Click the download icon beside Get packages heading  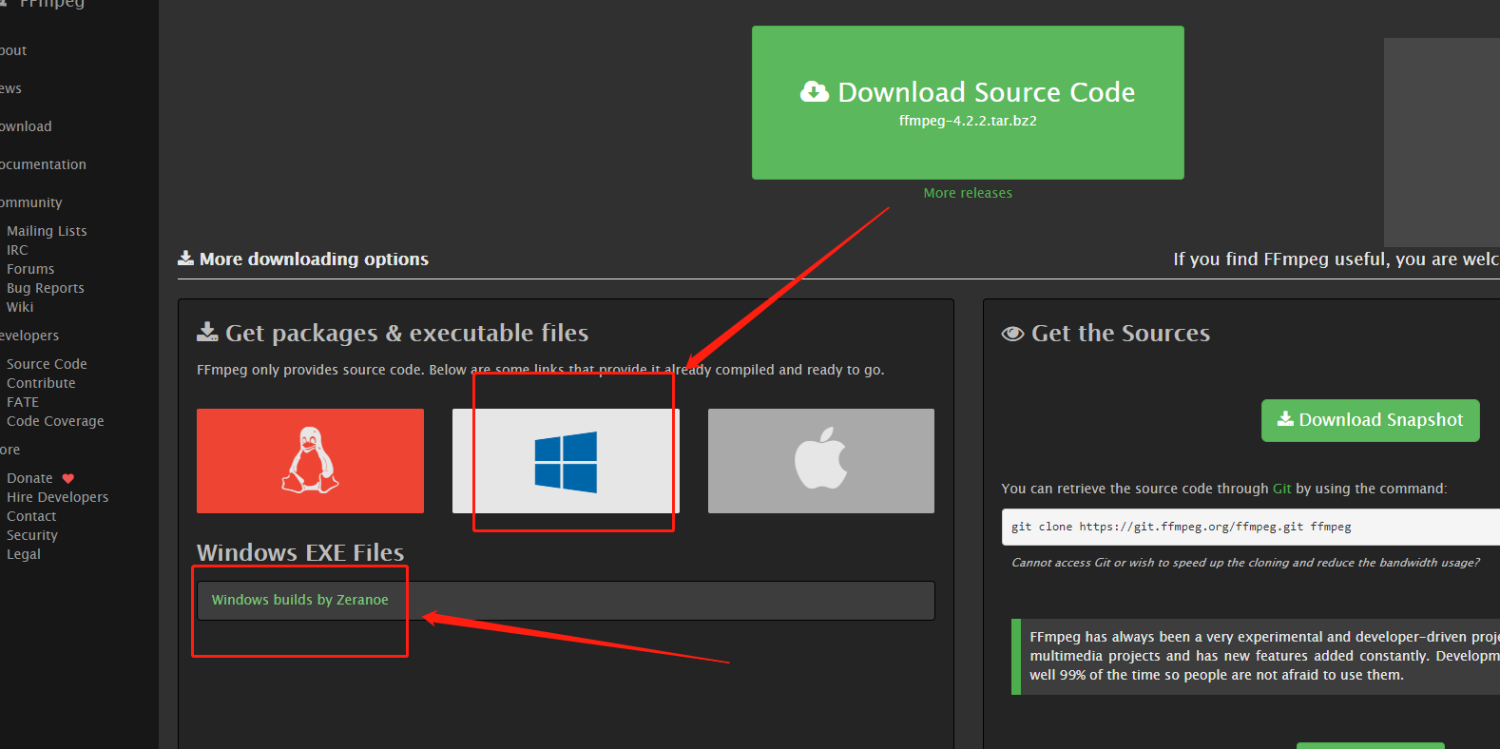pyautogui.click(x=207, y=332)
